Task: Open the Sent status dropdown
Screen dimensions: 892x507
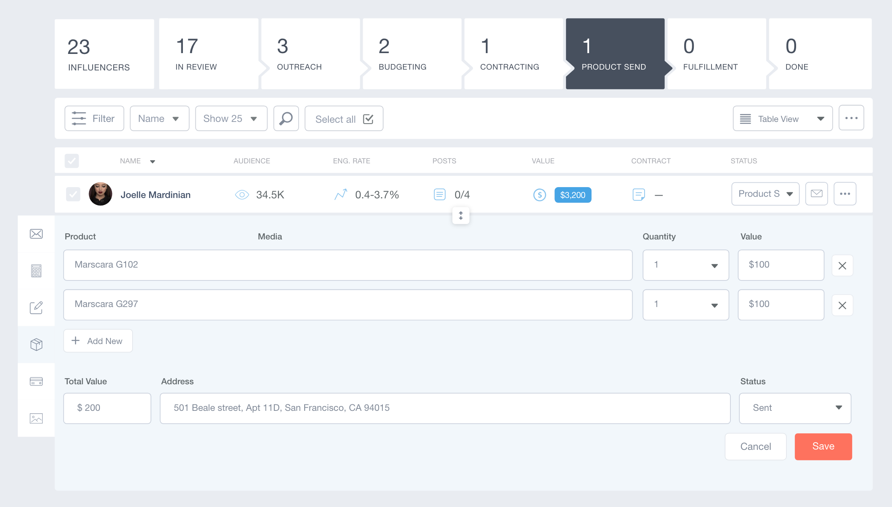Action: (x=795, y=408)
